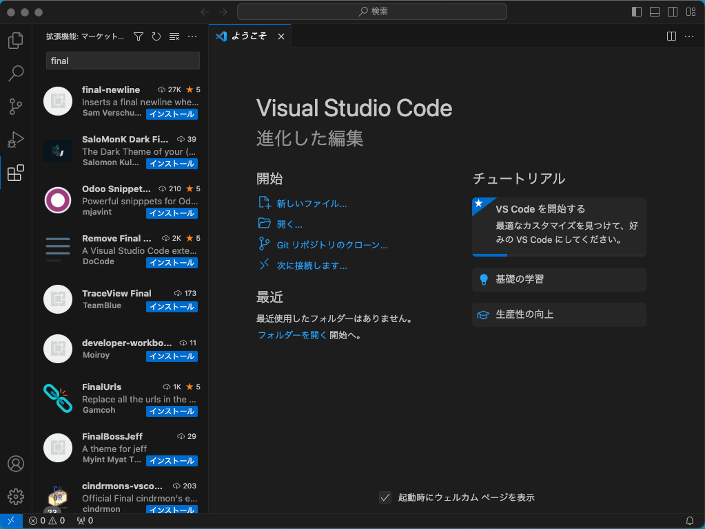Refresh the extensions list
The height and width of the screenshot is (529, 705).
(156, 36)
